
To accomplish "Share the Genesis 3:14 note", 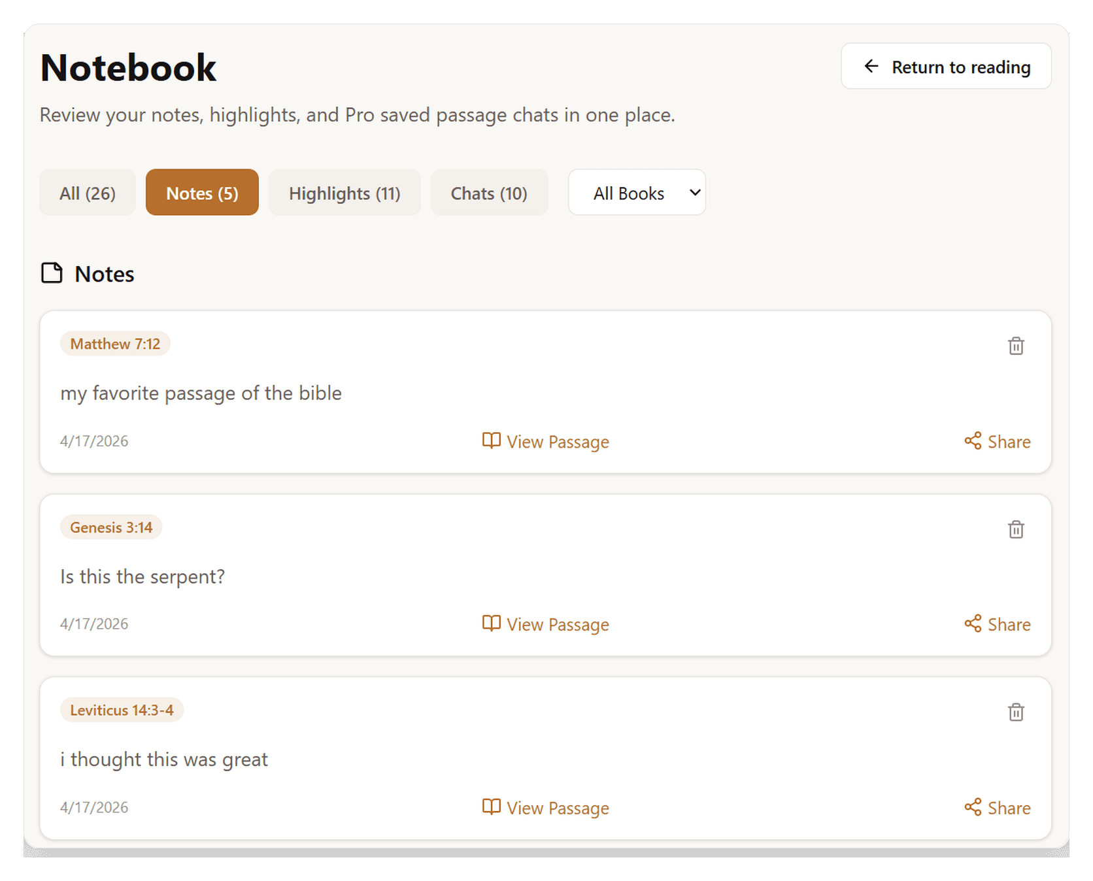I will pos(998,625).
